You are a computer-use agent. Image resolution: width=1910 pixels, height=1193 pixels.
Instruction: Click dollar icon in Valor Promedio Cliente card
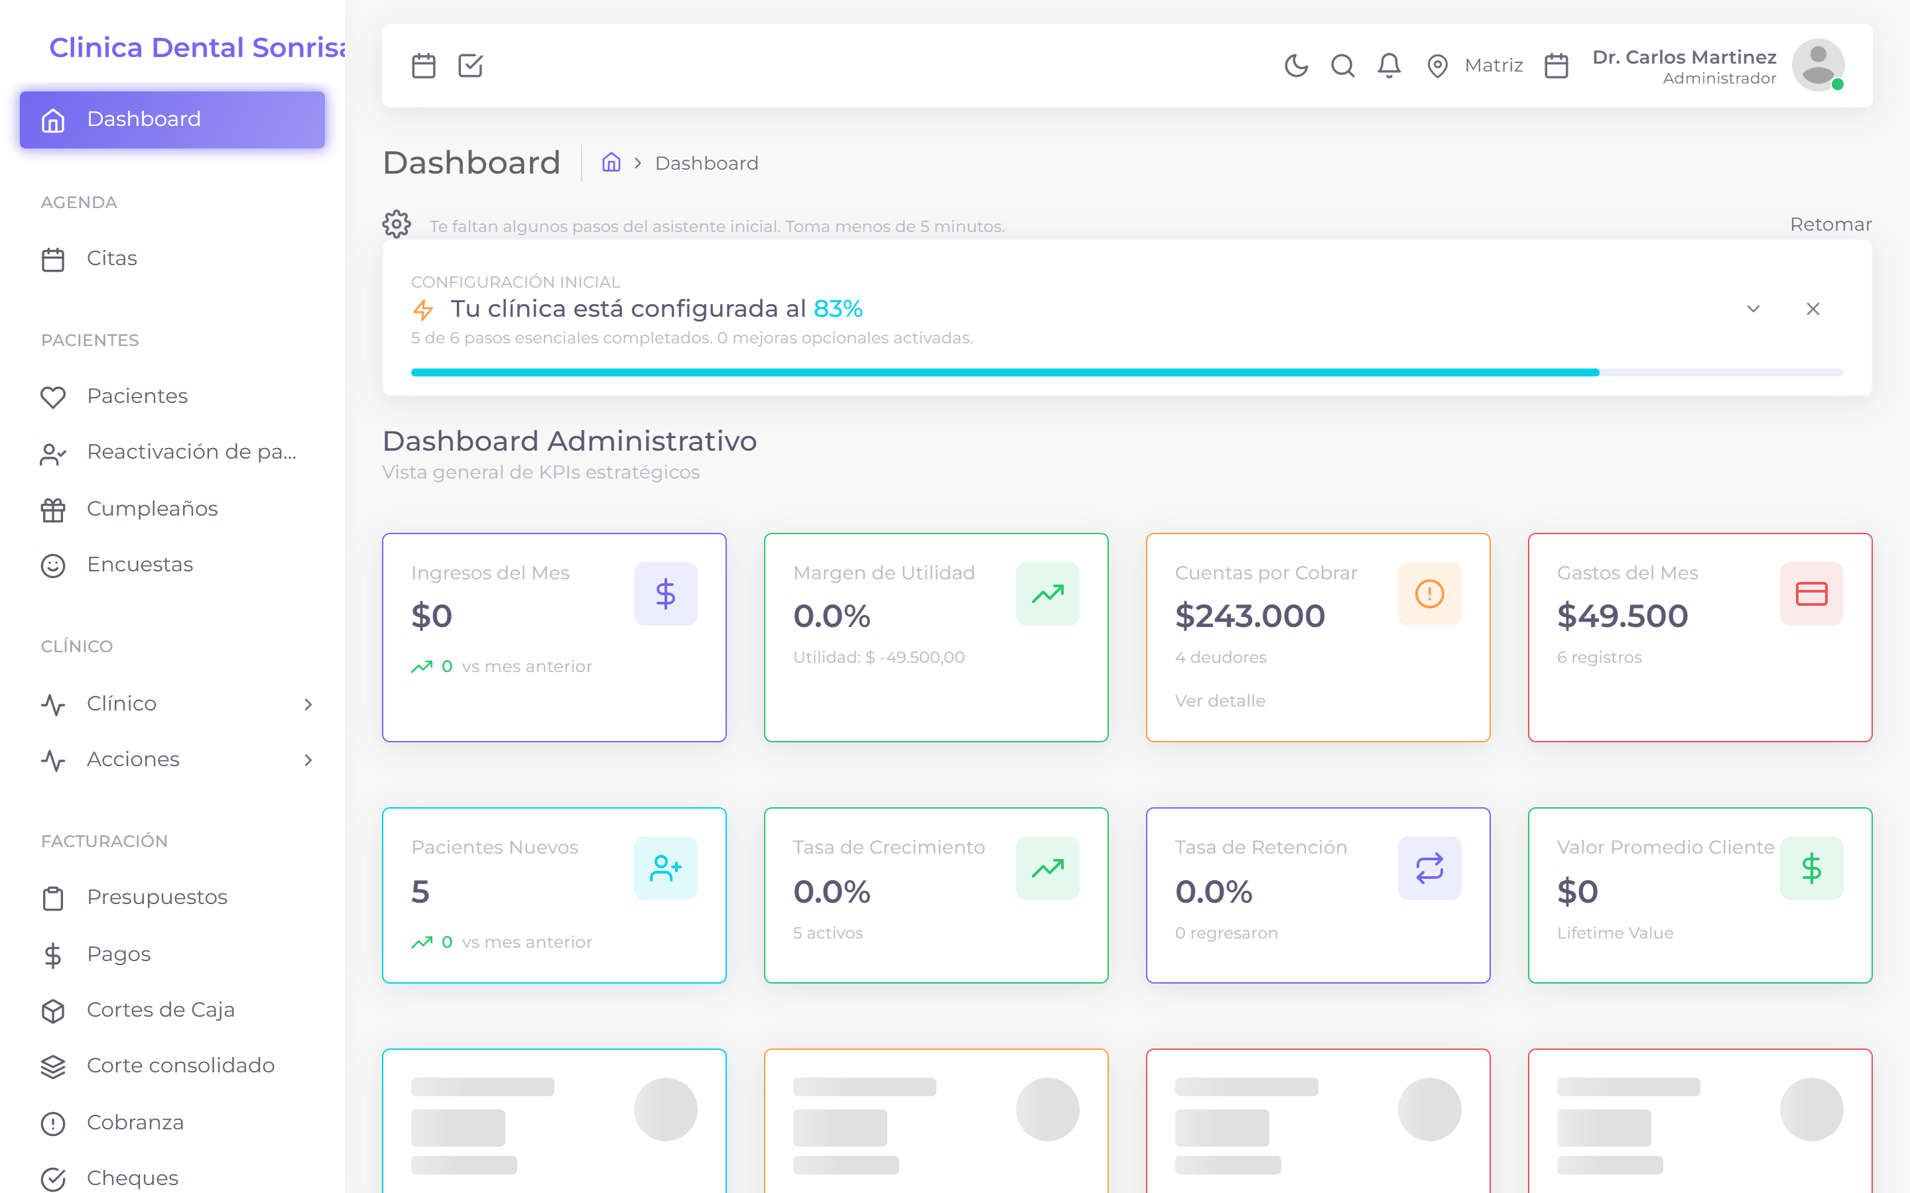1811,868
